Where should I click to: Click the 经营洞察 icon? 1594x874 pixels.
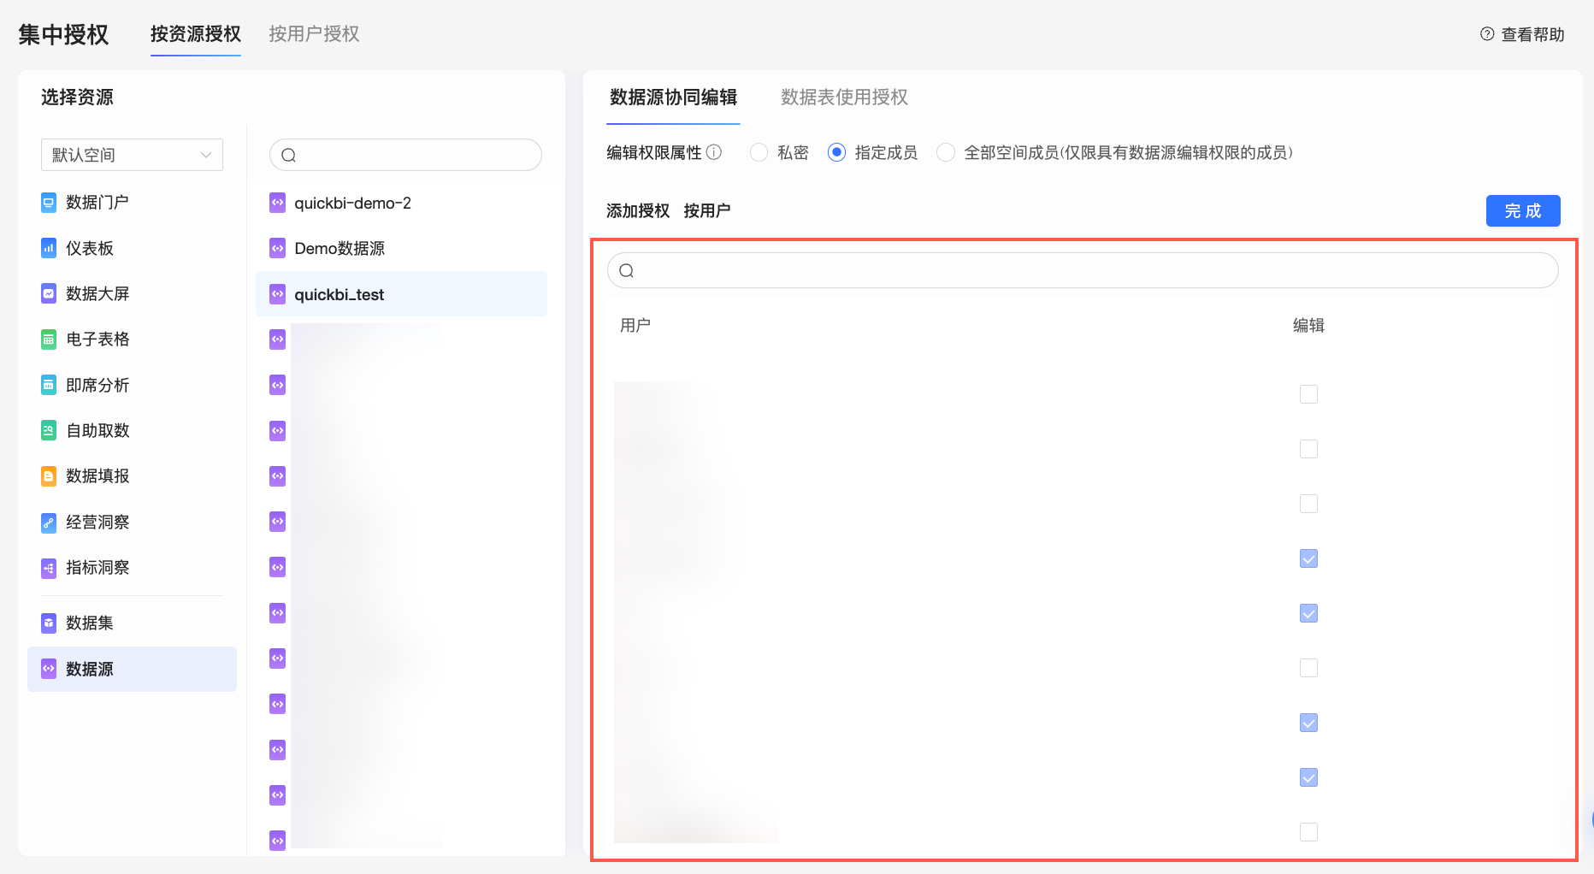(x=49, y=522)
